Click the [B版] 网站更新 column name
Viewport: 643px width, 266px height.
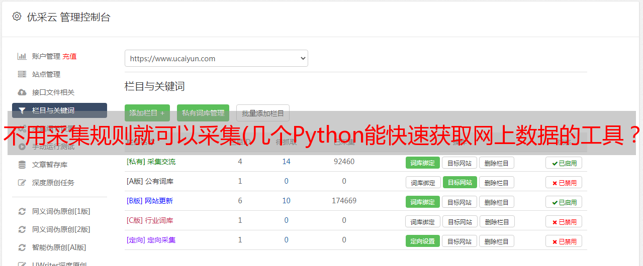[x=150, y=201]
